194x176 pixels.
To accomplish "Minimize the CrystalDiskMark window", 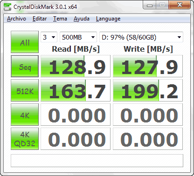I will pos(149,5).
